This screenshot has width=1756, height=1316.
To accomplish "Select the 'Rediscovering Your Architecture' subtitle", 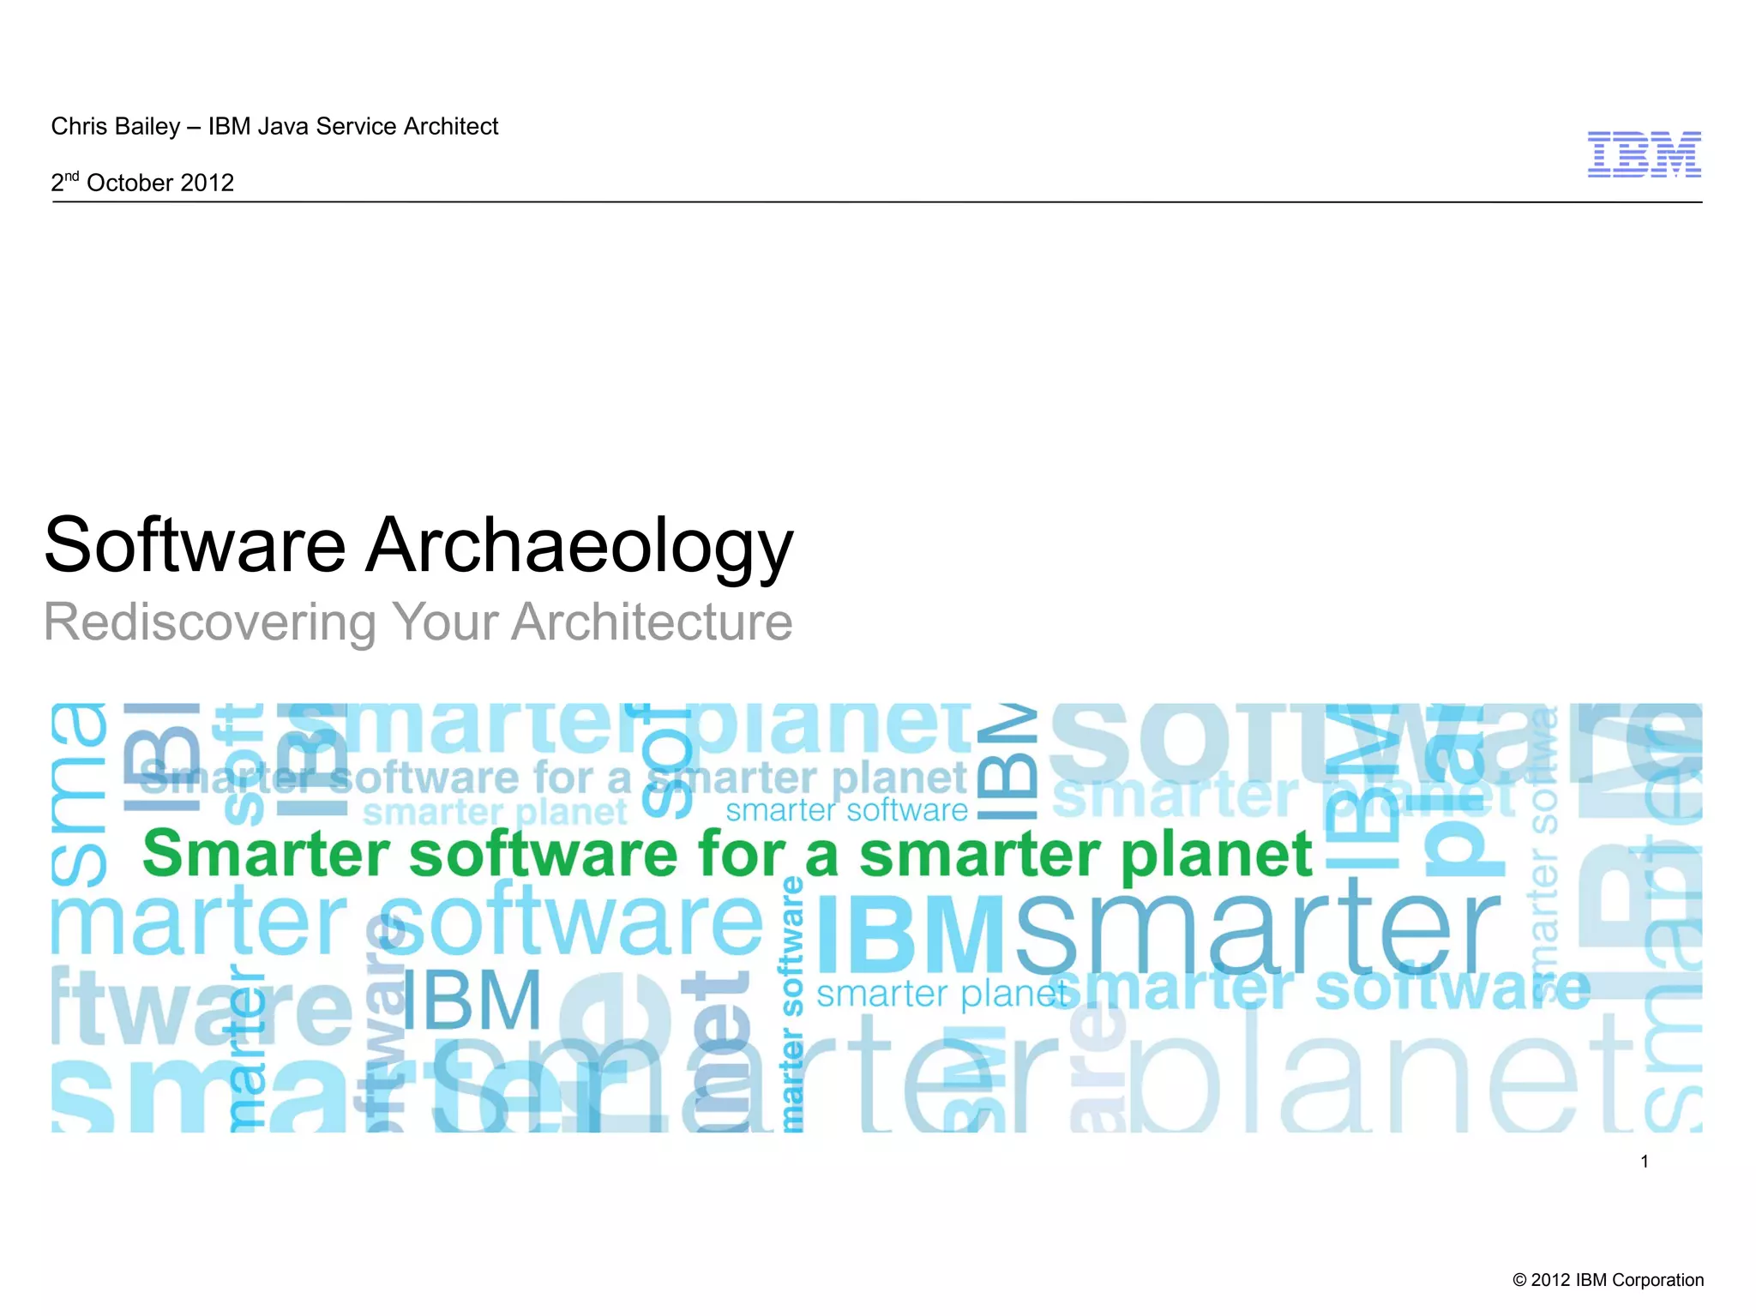I will (418, 622).
